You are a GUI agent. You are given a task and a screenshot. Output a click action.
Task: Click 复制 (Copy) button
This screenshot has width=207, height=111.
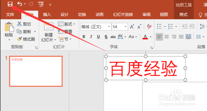point(24,32)
